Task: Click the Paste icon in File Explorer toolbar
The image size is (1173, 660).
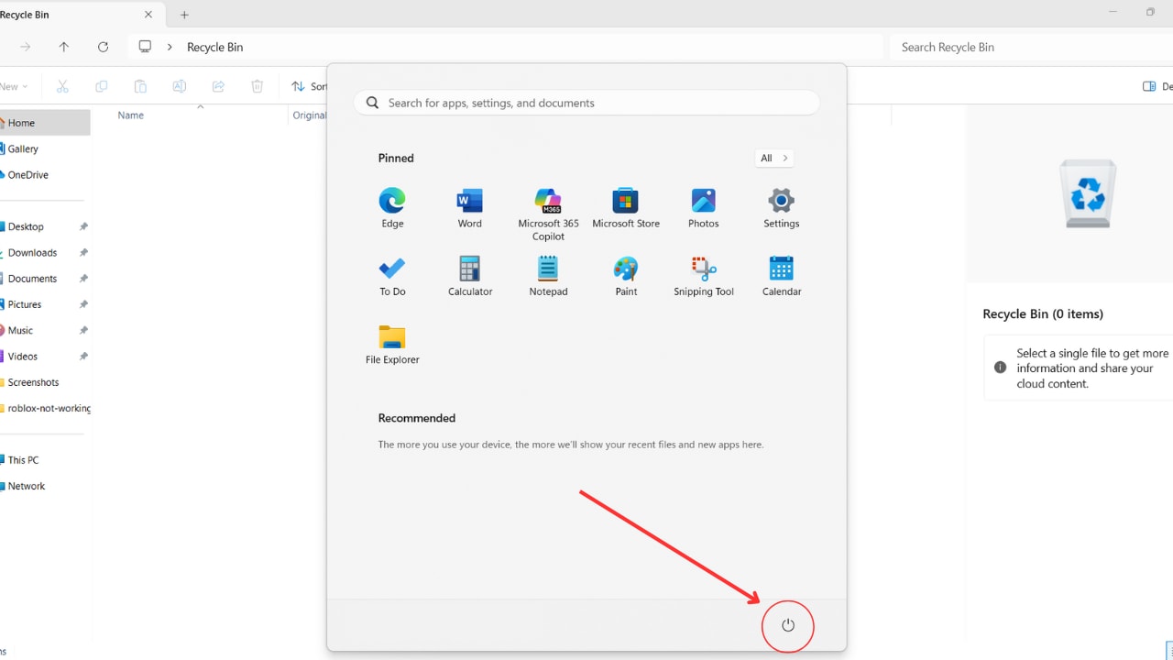Action: (x=140, y=86)
